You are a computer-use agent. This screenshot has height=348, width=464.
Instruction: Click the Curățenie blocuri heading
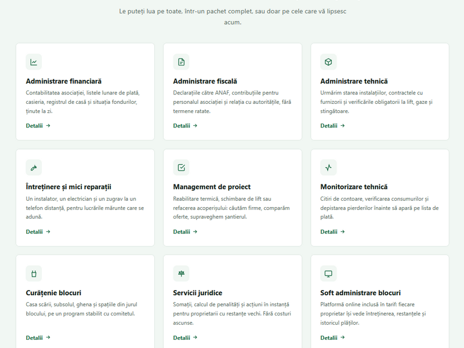[53, 293]
